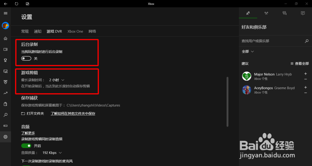312x166 pixels.
Task: Click the Major Nelson name text
Action: 264,74
